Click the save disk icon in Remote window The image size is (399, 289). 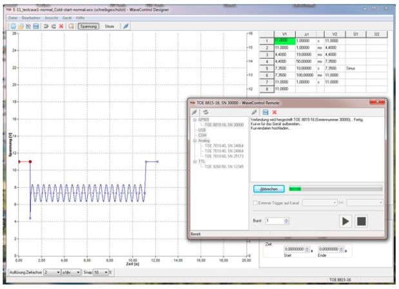(x=266, y=112)
